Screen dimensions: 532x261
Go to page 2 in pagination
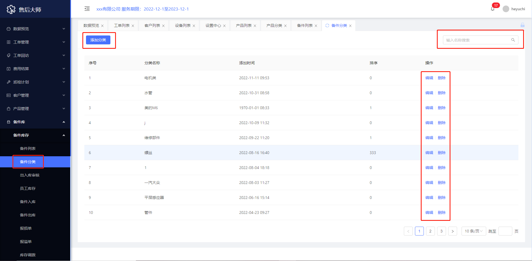pos(430,231)
